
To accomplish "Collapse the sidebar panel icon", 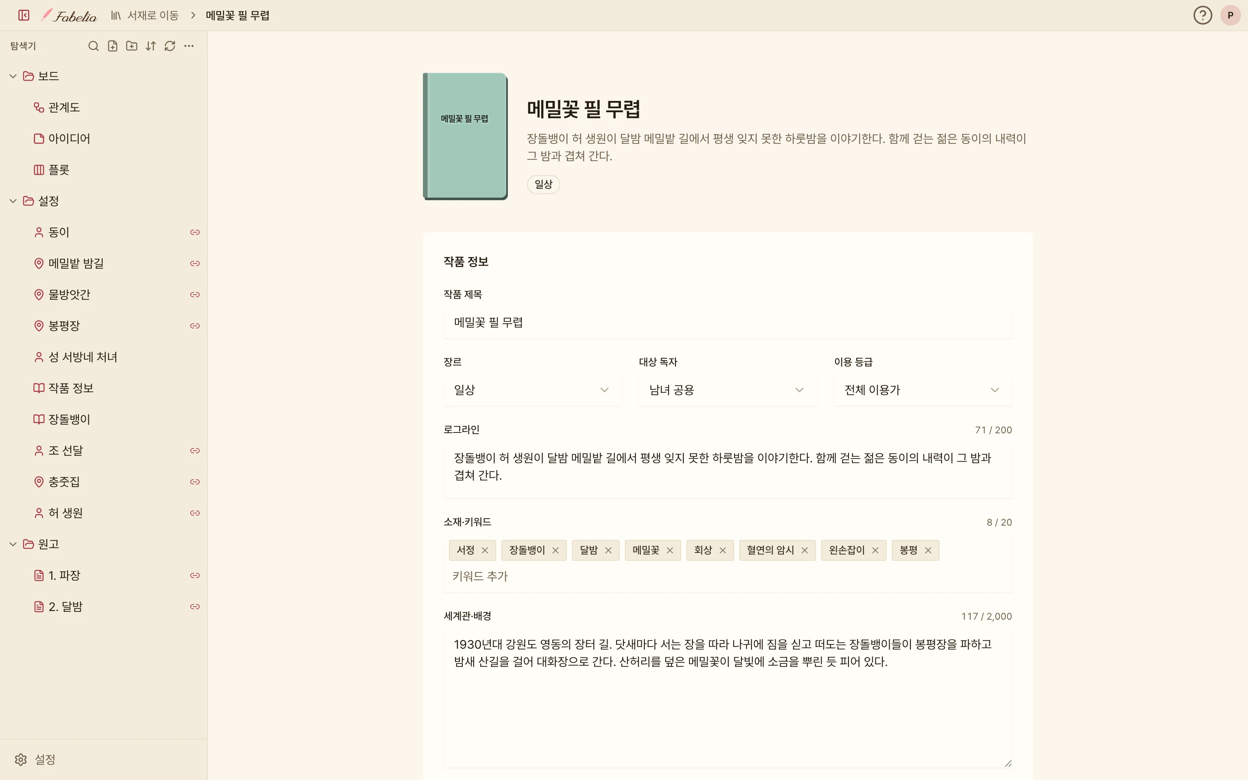I will (24, 16).
